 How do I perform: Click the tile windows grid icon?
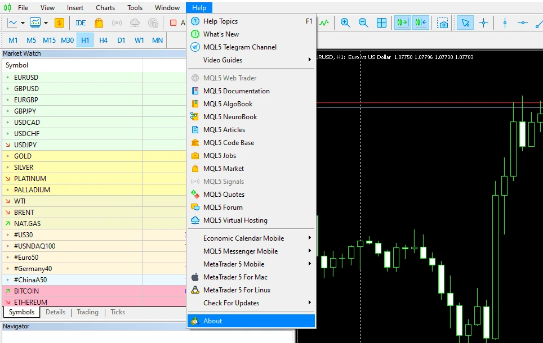coord(381,23)
